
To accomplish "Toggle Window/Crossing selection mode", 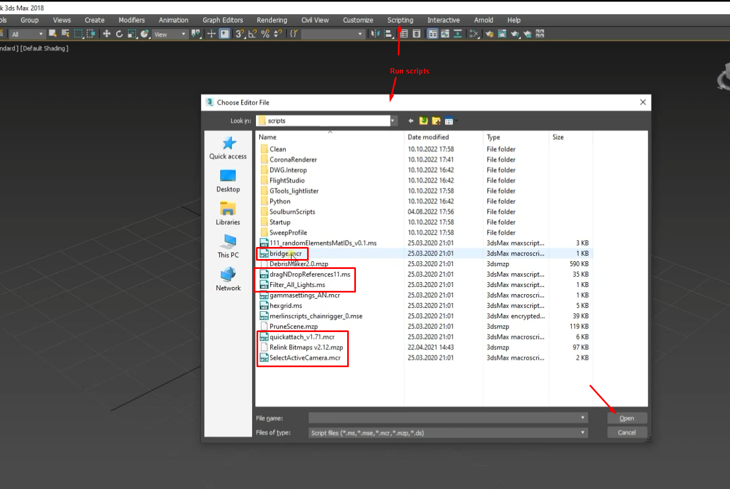I will point(91,34).
